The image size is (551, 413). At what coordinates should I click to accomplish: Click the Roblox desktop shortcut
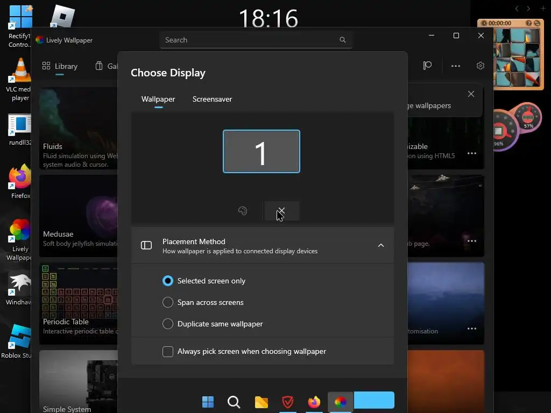62,16
